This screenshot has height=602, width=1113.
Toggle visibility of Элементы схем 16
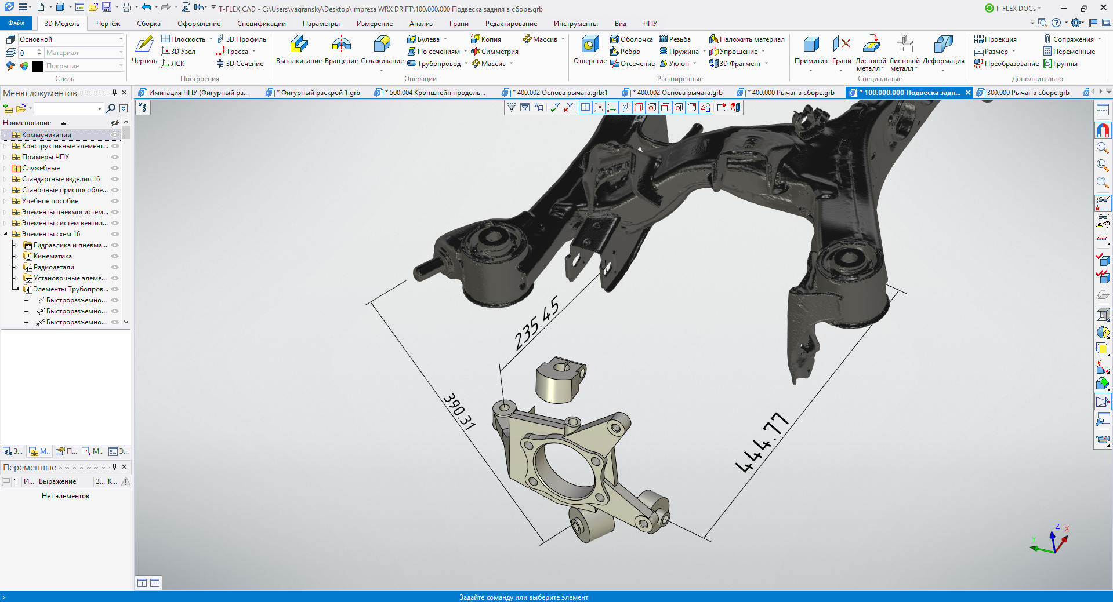(x=115, y=234)
